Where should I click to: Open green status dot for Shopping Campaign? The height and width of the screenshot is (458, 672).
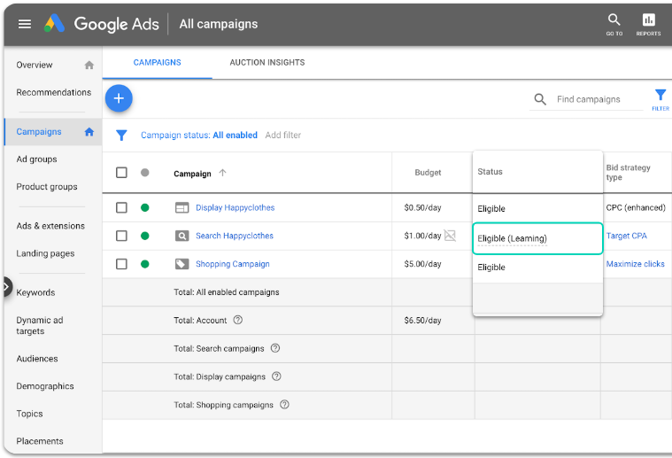click(x=144, y=264)
